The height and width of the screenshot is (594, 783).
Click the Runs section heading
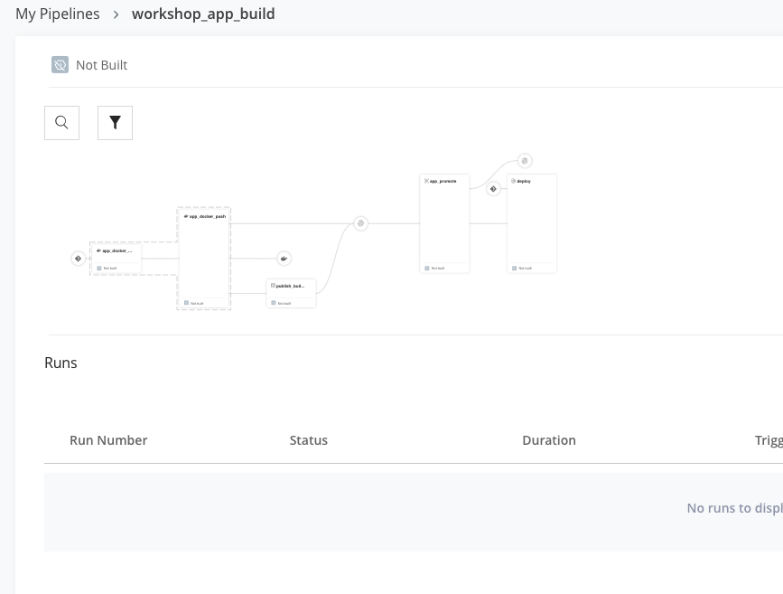(x=61, y=363)
